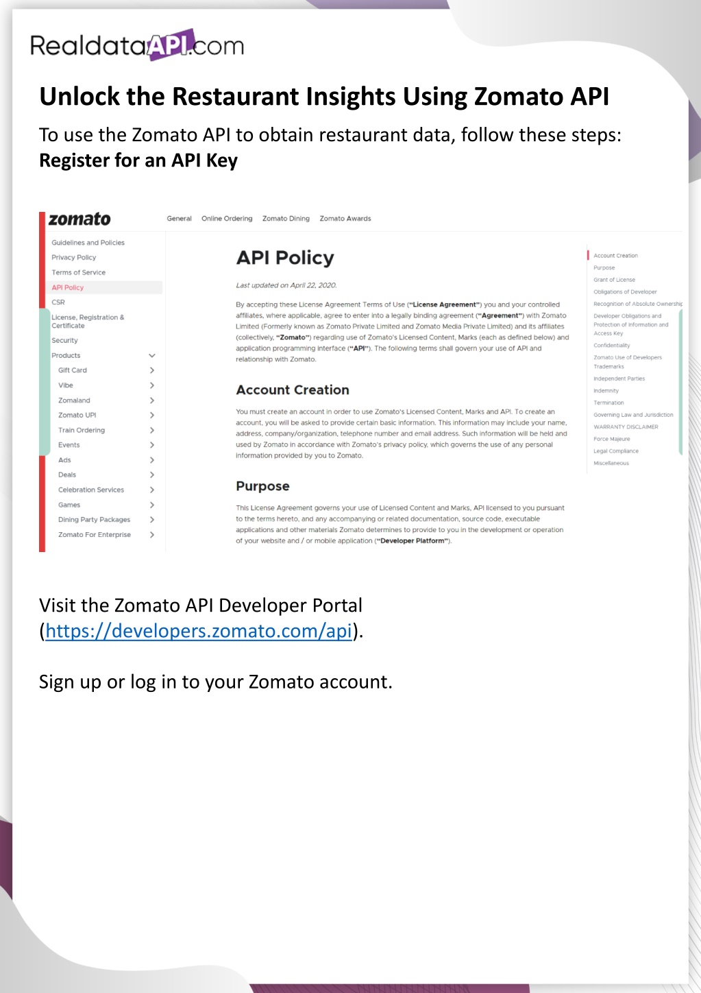The height and width of the screenshot is (993, 701).
Task: Jump to Zomato Use of Developers Trademarks
Action: click(x=628, y=362)
